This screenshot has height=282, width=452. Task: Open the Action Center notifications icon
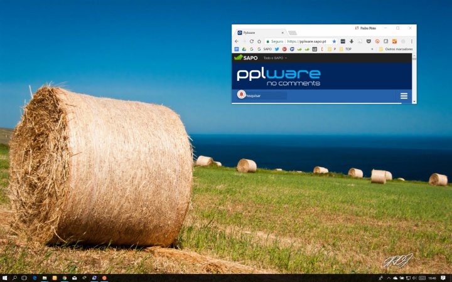[443, 278]
